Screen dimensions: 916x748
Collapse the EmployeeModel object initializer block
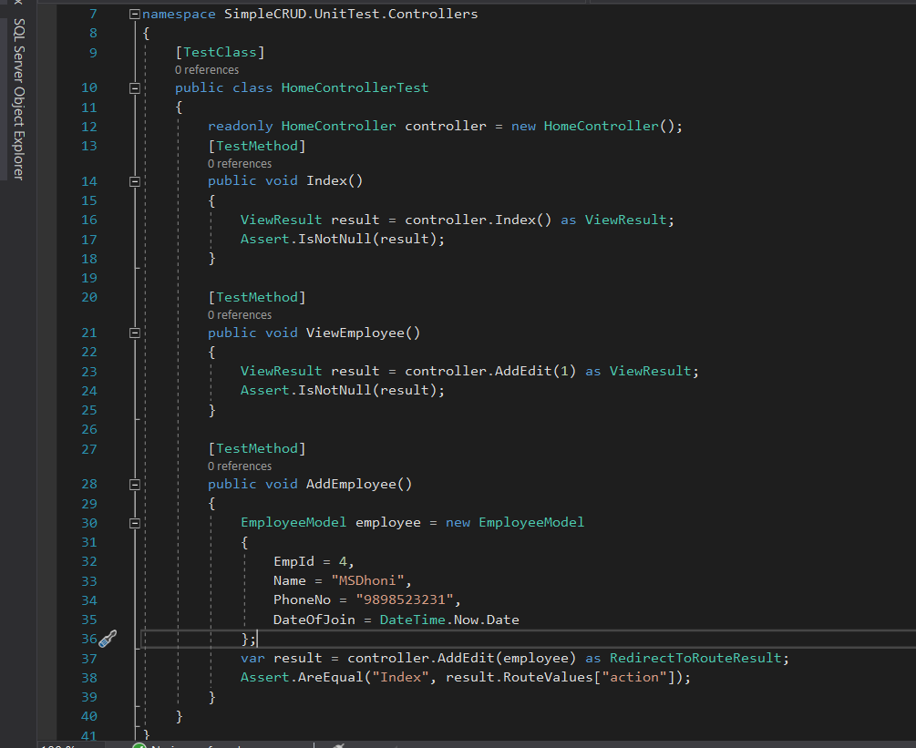(135, 523)
